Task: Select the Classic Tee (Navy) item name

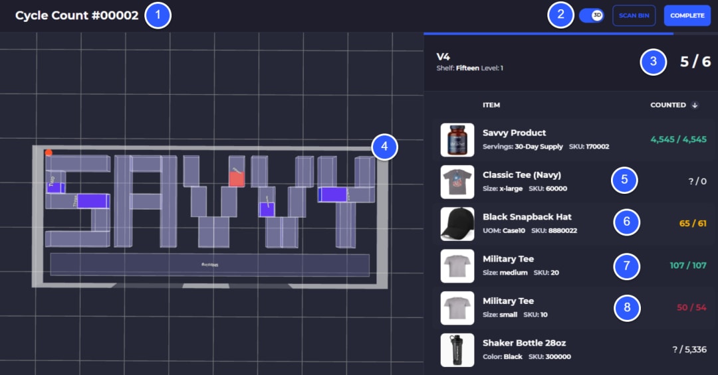Action: click(522, 175)
